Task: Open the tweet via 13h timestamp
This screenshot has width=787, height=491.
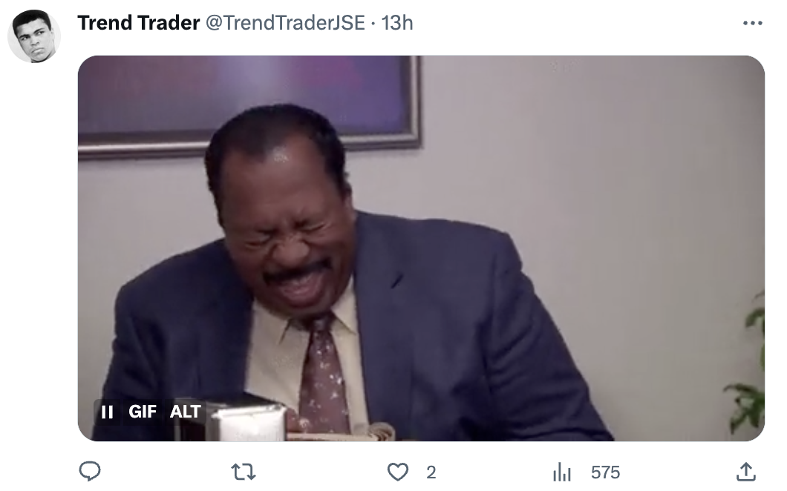Action: pos(397,23)
